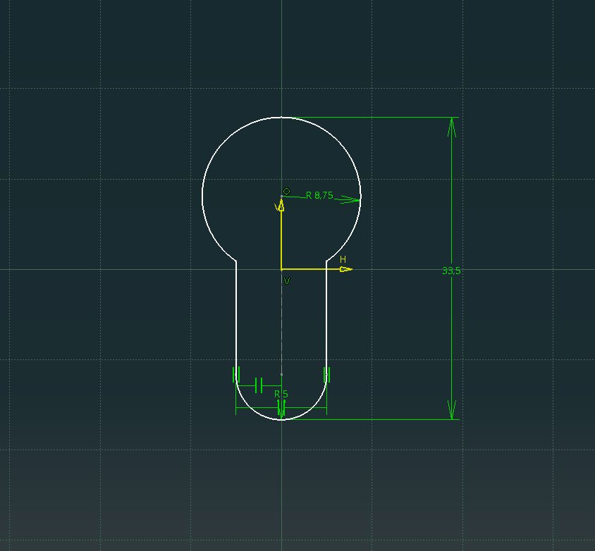The height and width of the screenshot is (551, 595).
Task: Select the coincidence constraint symbol near circle center
Action: [x=286, y=191]
